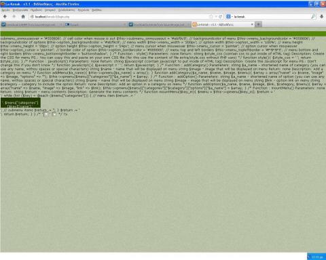Image resolution: width=326 pixels, height=260 pixels.
Task: Open the Downloads arrow icon
Action: click(x=321, y=16)
